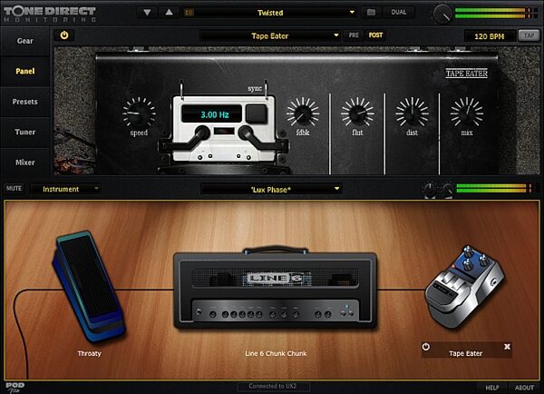Click the POD Farm logo
Image resolution: width=544 pixels, height=394 pixels.
point(15,387)
